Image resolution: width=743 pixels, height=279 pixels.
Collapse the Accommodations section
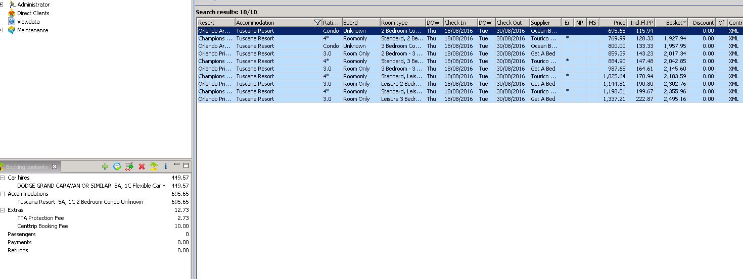click(x=3, y=194)
